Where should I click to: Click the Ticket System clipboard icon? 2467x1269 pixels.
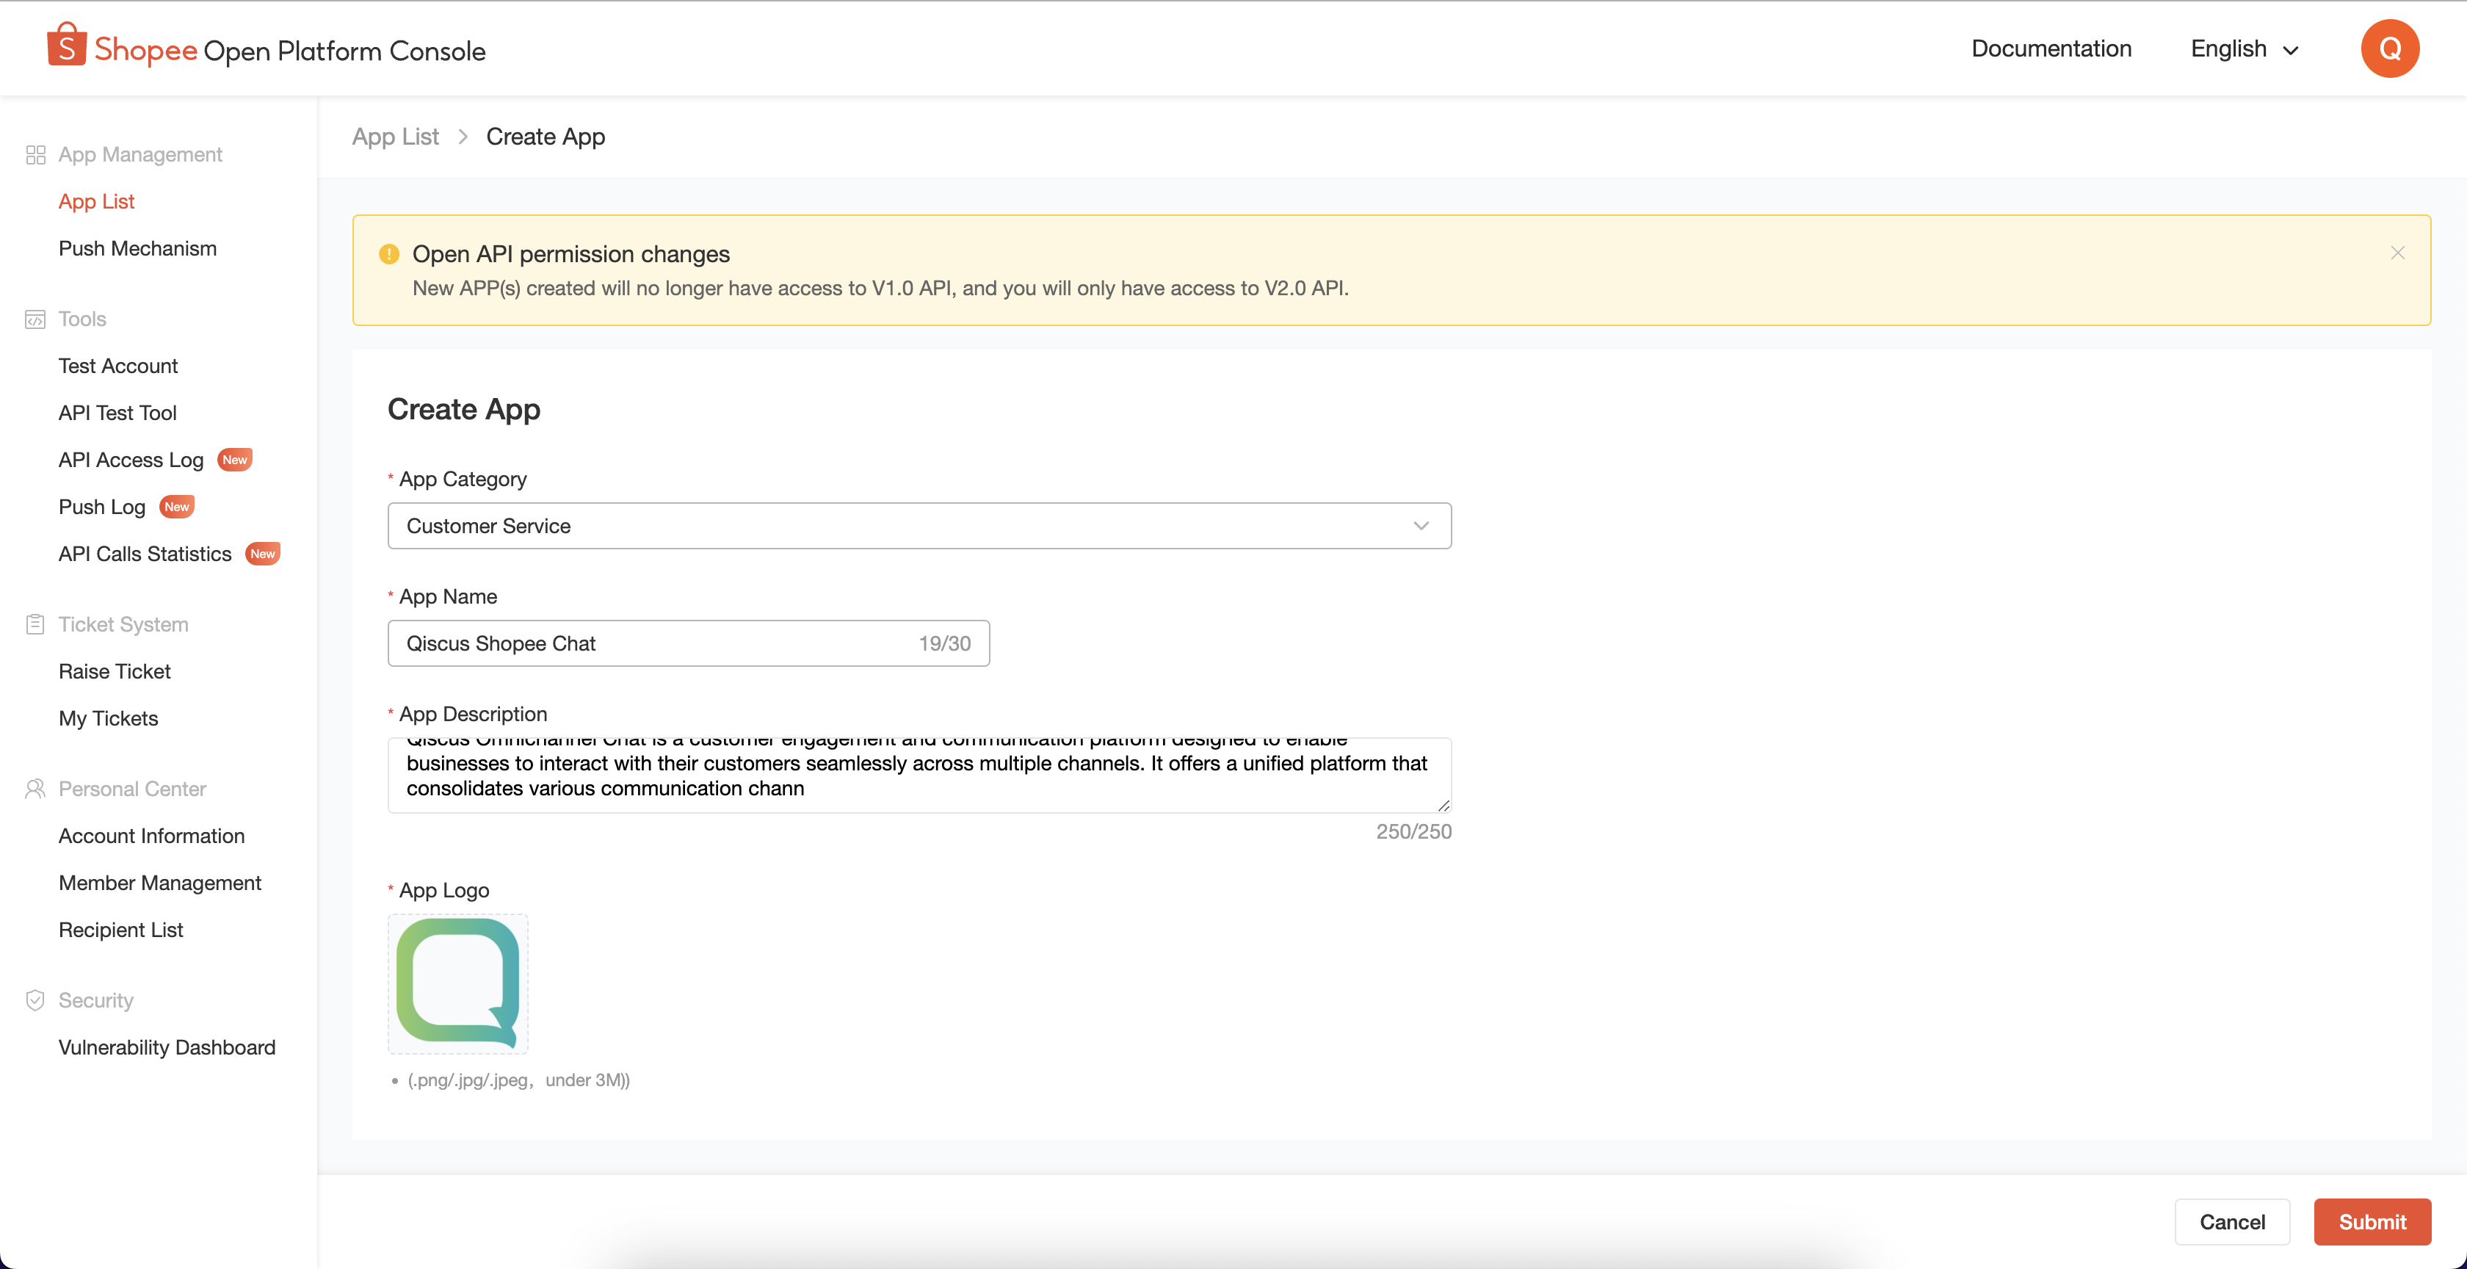(x=35, y=624)
